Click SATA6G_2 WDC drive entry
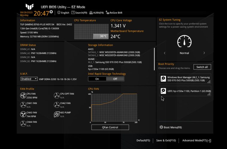 (x=114, y=55)
